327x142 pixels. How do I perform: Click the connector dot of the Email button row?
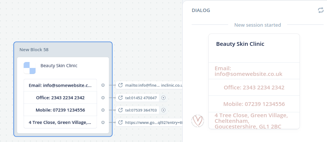coord(103,85)
